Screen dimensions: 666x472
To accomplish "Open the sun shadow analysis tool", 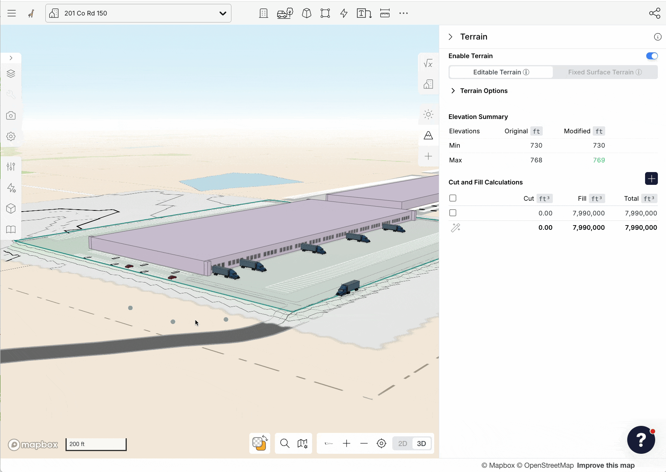I will (428, 114).
